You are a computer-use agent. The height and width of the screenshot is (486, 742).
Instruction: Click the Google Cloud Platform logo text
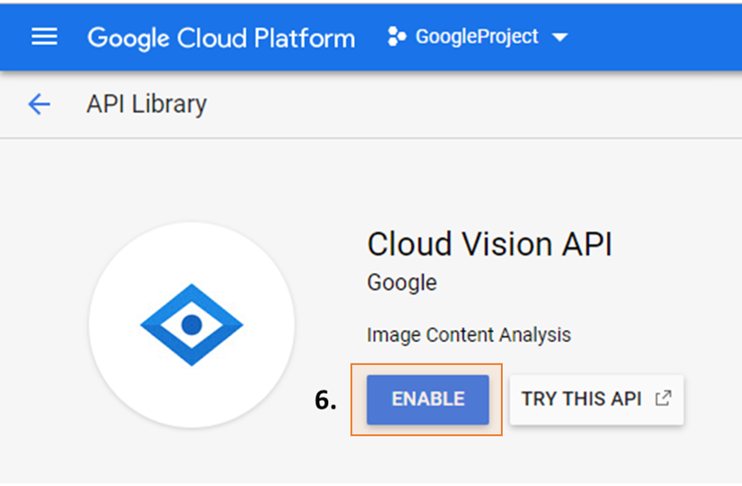[221, 38]
